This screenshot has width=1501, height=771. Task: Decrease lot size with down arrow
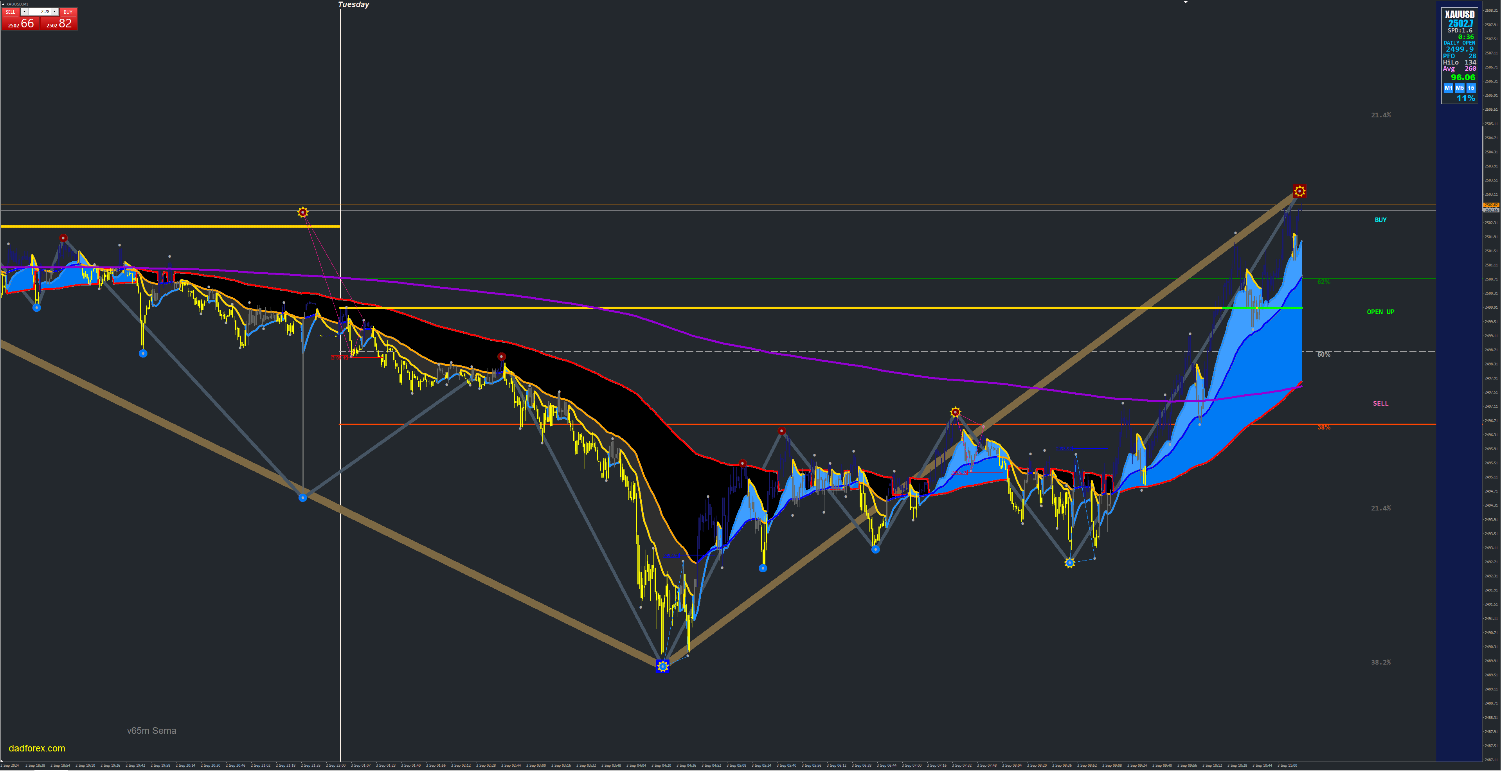[x=25, y=12]
